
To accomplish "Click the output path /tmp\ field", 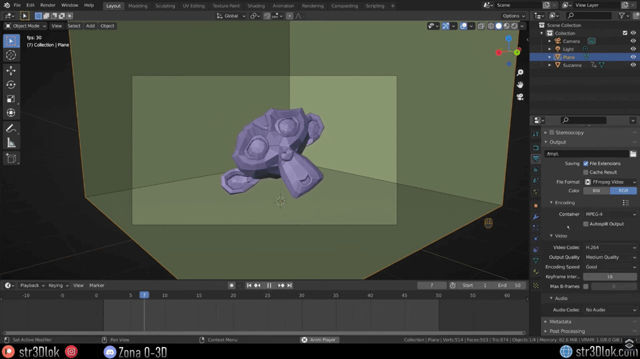I will [x=586, y=154].
